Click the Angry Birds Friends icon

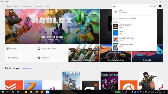point(115,39)
